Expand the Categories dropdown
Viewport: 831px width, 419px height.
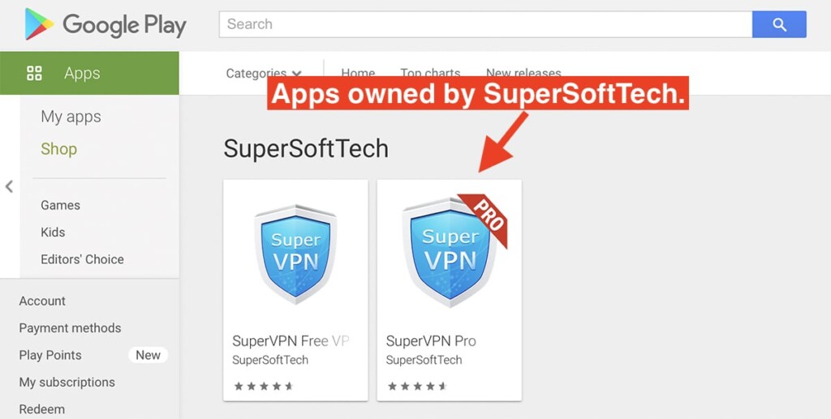(264, 73)
